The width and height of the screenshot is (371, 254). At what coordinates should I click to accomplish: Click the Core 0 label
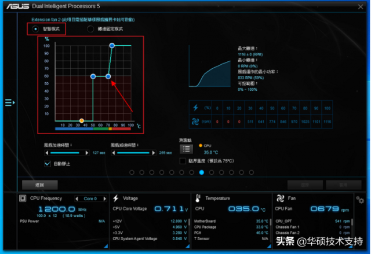pos(90,199)
